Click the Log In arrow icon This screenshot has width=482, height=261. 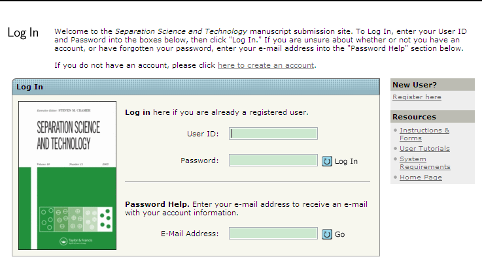[327, 161]
